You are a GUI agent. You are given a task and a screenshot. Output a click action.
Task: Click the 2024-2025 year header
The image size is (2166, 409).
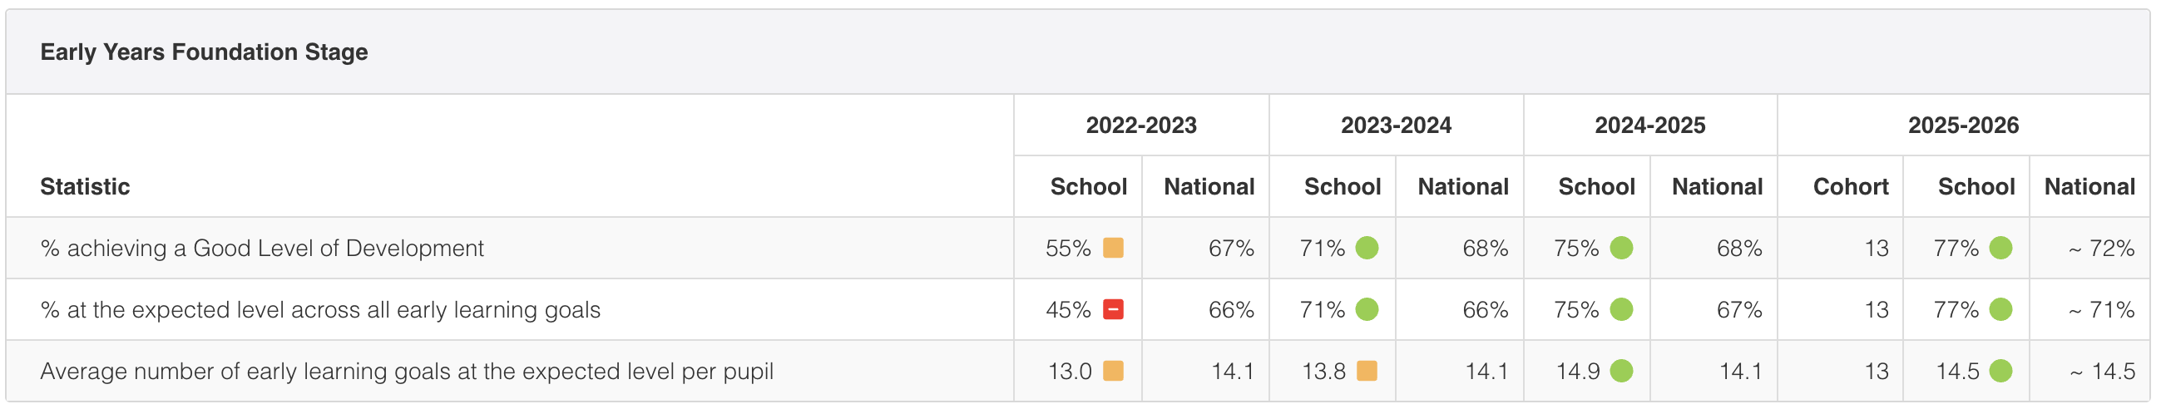pyautogui.click(x=1649, y=126)
